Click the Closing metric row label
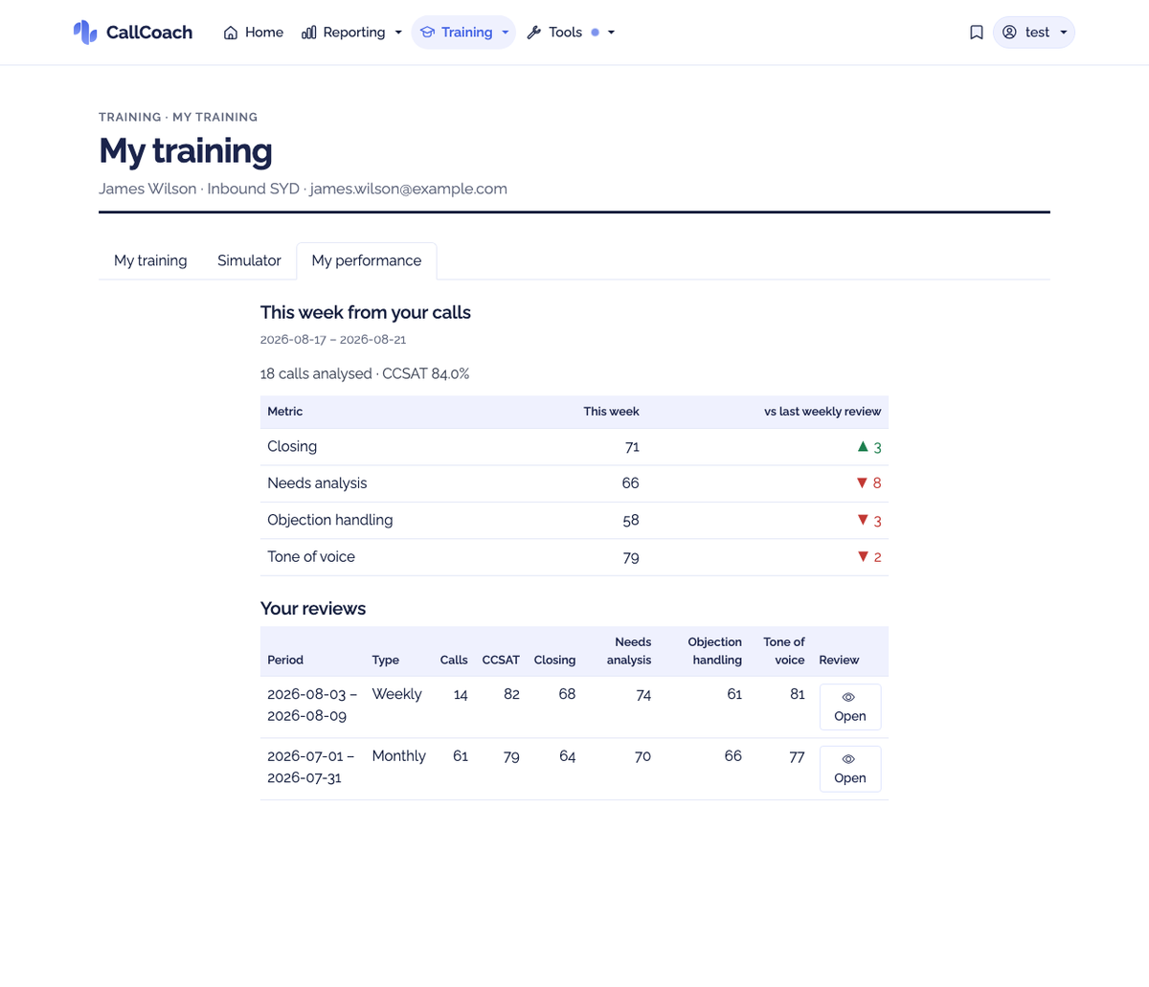This screenshot has height=987, width=1149. click(292, 447)
